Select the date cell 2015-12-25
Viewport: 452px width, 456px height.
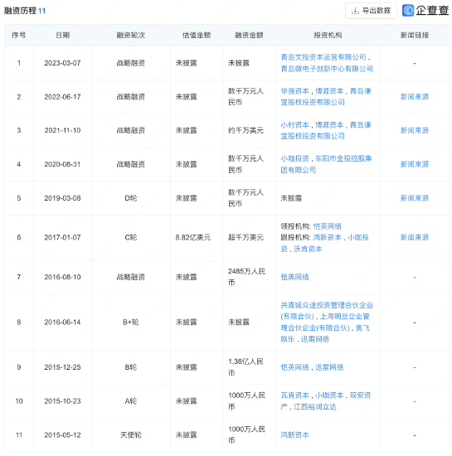click(x=62, y=367)
